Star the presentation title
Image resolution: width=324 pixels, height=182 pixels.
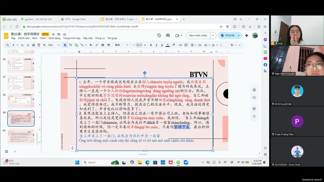coord(53,34)
